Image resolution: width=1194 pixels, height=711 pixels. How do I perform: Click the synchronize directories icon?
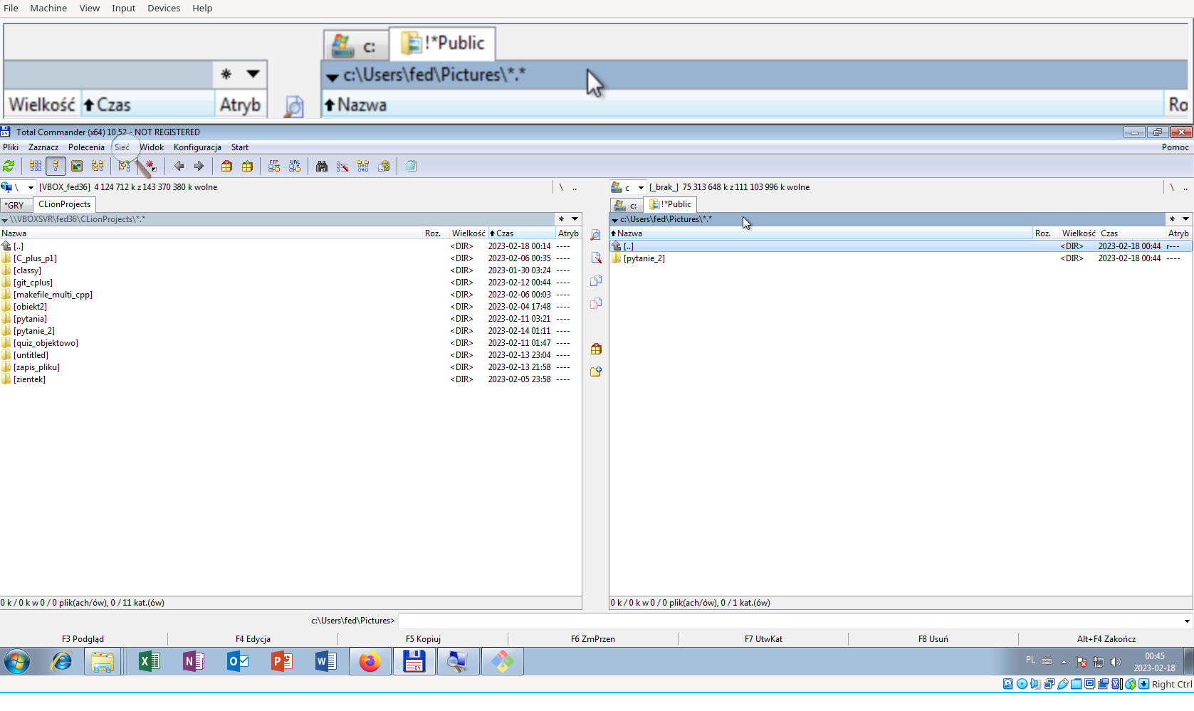[363, 166]
